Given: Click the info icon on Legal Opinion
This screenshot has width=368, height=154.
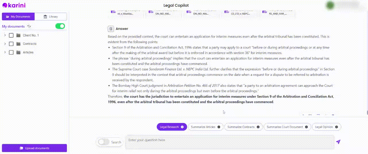Looking at the screenshot, I should pos(336,127).
